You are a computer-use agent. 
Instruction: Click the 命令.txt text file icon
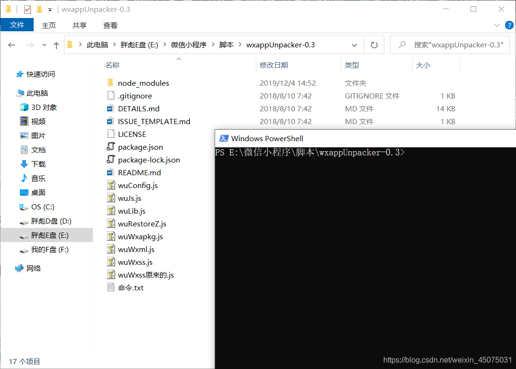coord(111,288)
